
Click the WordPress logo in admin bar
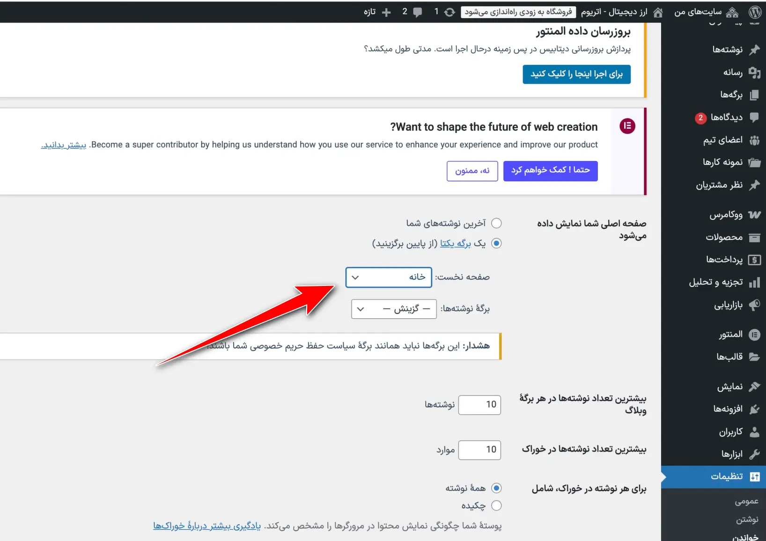(x=754, y=12)
